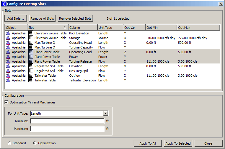Toggle Optimization Min and Max Values checkbox
The image size is (225, 149).
(x=6, y=102)
